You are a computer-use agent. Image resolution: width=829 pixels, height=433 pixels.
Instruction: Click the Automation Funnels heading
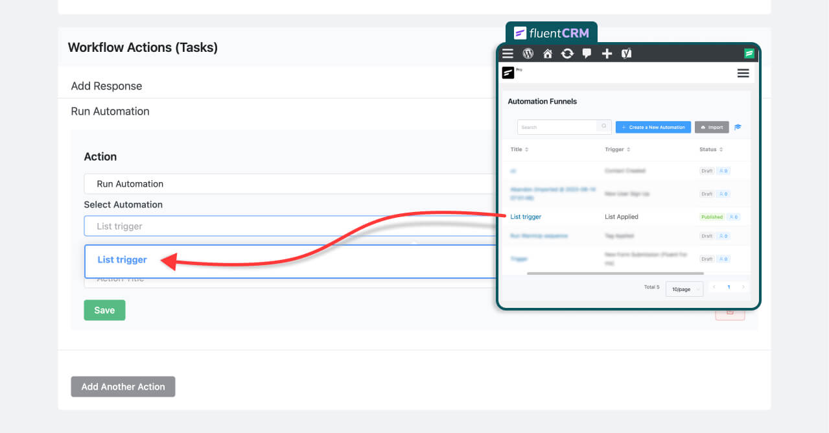[x=542, y=101]
